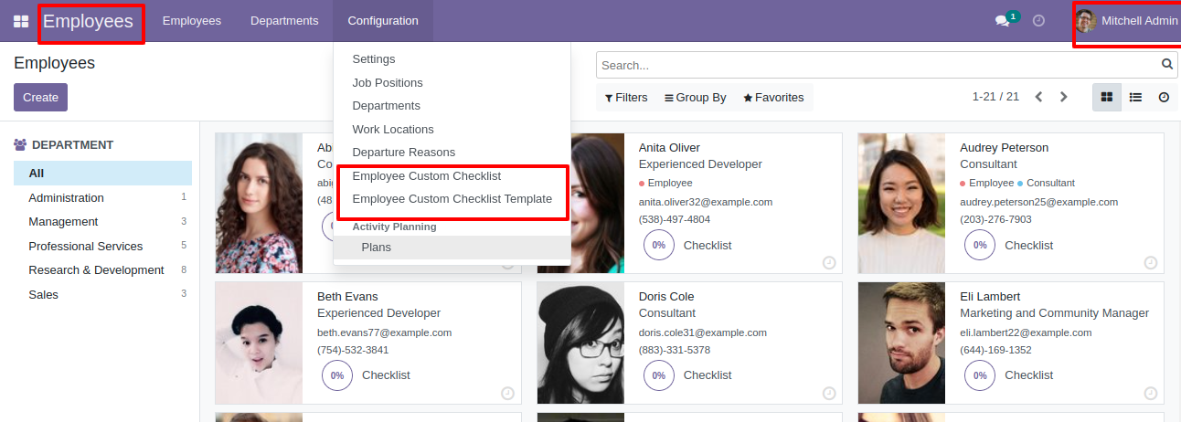The width and height of the screenshot is (1181, 422).
Task: Click beth.evans77@example.com email
Action: click(384, 333)
